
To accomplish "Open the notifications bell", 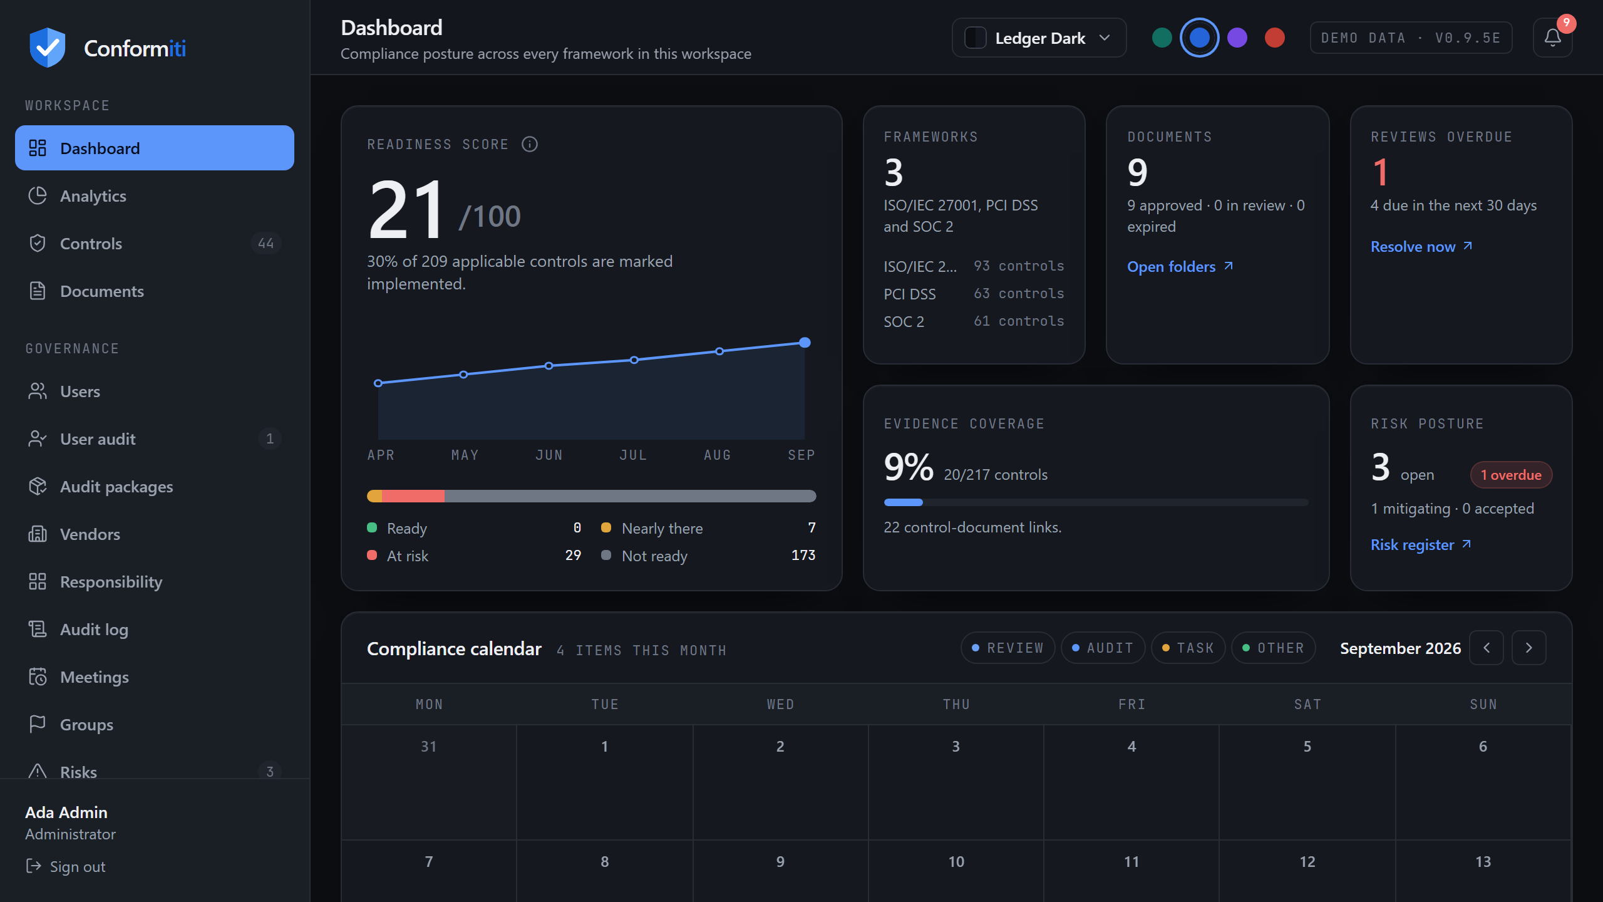I will coord(1552,38).
